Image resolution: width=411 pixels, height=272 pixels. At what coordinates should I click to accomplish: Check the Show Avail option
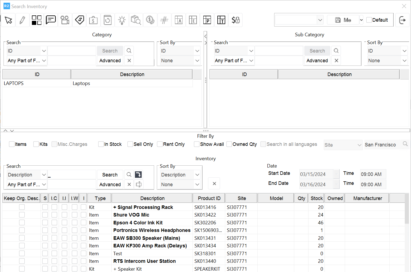coord(197,144)
